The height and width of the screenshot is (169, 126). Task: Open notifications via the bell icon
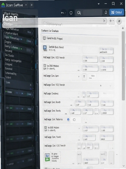point(106,12)
